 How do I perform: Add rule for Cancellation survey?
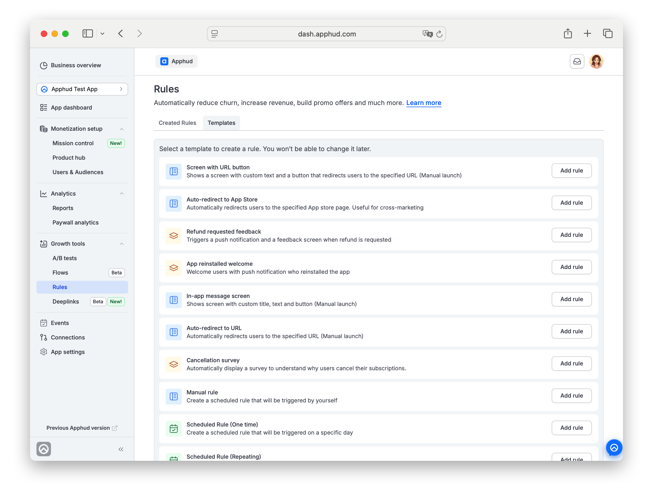pos(571,364)
